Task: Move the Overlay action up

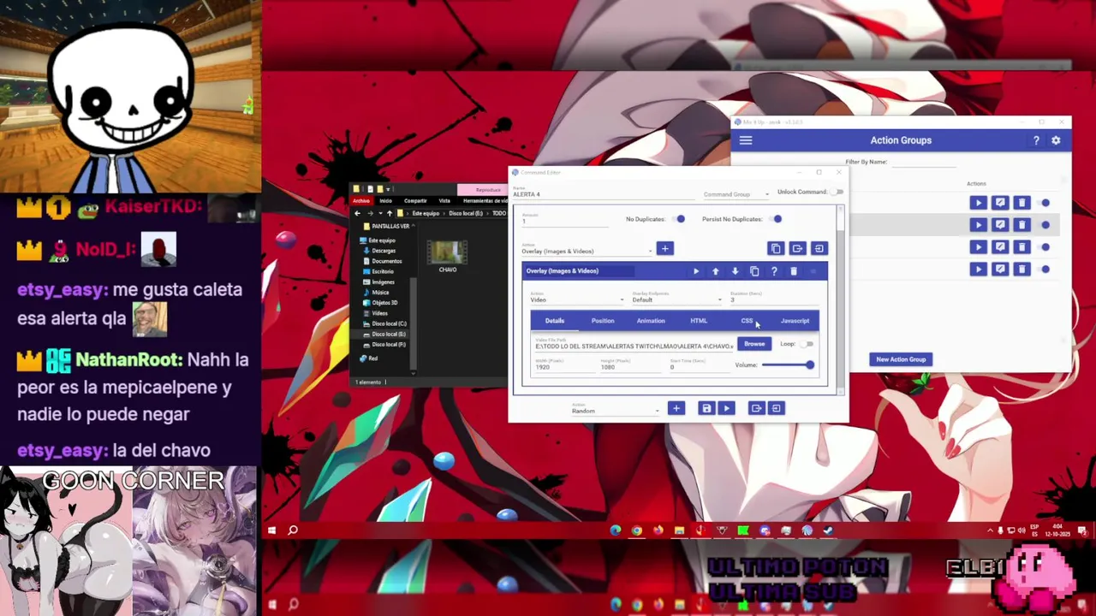Action: point(715,271)
